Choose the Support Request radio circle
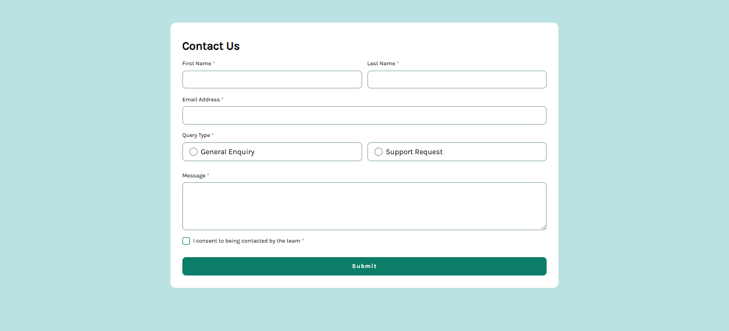729x331 pixels. coord(378,152)
